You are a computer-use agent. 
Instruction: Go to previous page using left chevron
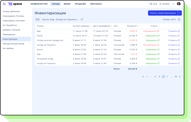(x=143, y=77)
